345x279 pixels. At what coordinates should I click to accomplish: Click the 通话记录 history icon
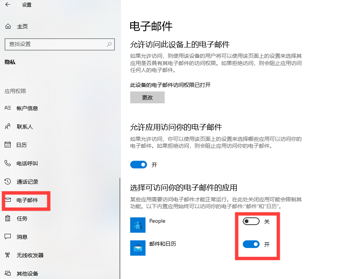pyautogui.click(x=8, y=181)
